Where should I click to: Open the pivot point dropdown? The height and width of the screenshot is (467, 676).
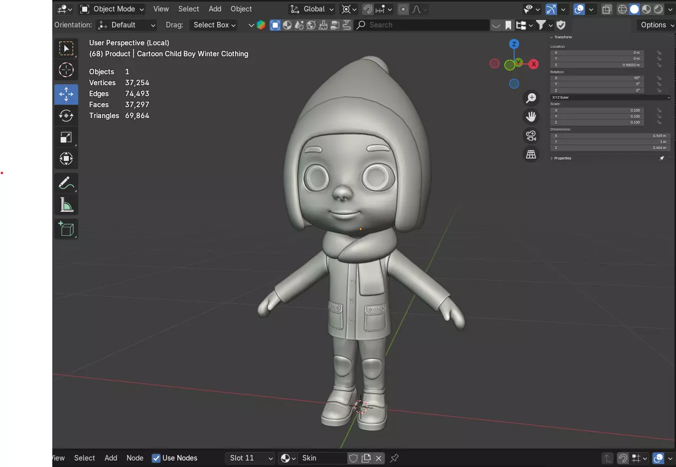coord(349,9)
